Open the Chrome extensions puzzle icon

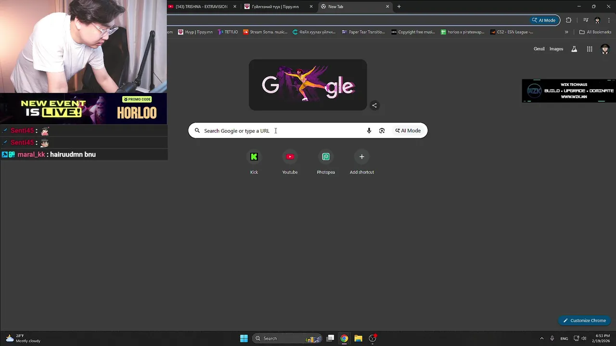569,20
